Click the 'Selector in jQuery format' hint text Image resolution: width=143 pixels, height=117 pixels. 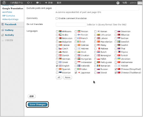point(107,25)
